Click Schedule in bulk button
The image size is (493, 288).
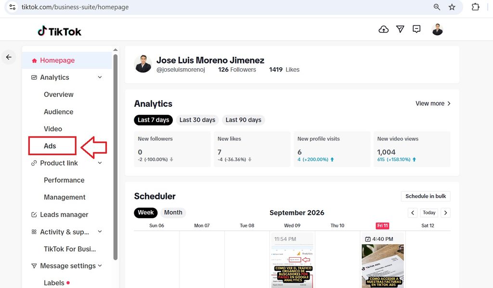[426, 196]
